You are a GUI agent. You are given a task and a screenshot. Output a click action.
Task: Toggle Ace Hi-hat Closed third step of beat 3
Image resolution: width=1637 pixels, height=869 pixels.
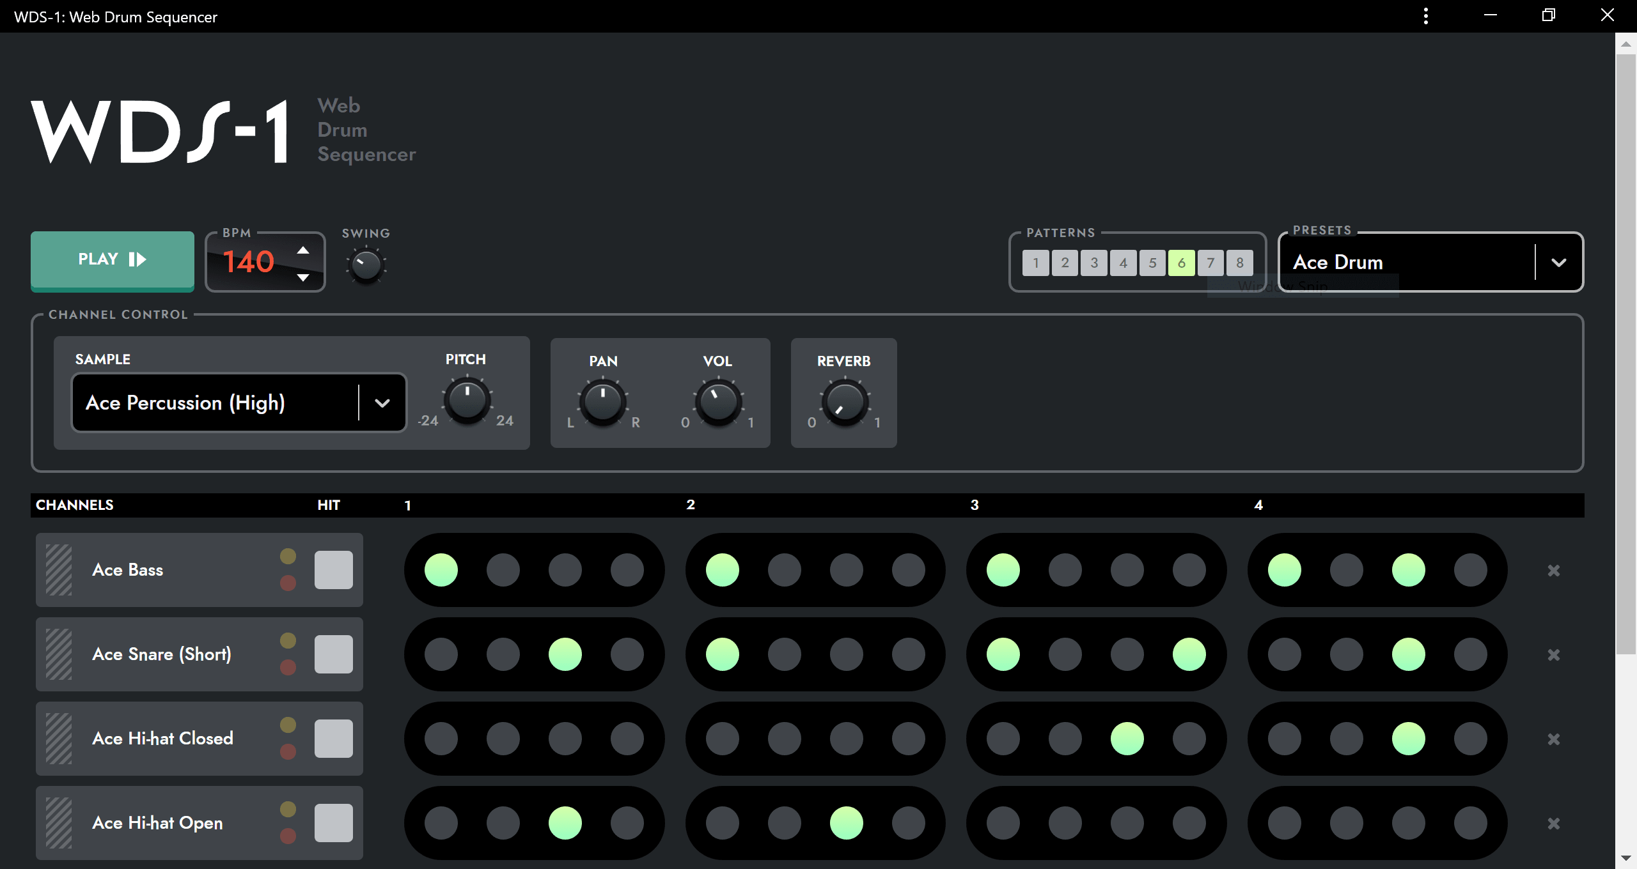tap(1127, 739)
